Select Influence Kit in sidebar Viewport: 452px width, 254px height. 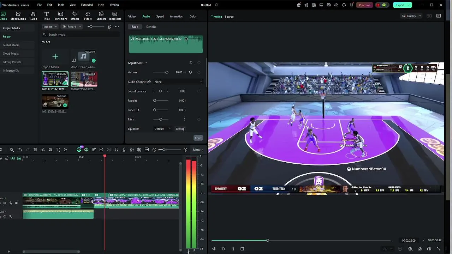pos(11,71)
